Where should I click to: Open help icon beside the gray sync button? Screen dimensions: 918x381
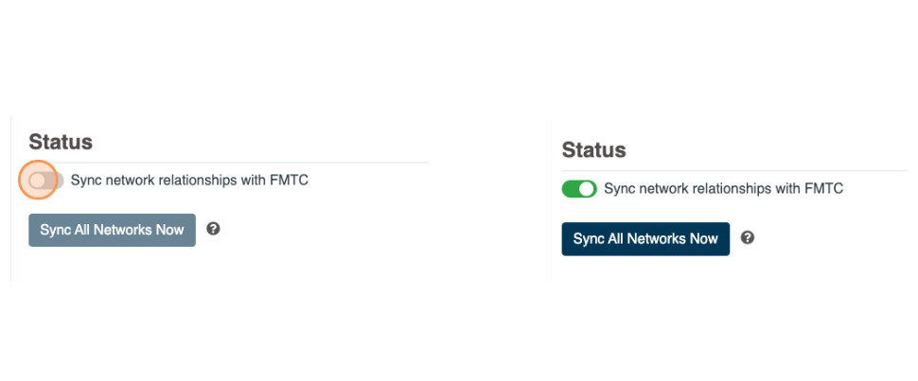[213, 229]
